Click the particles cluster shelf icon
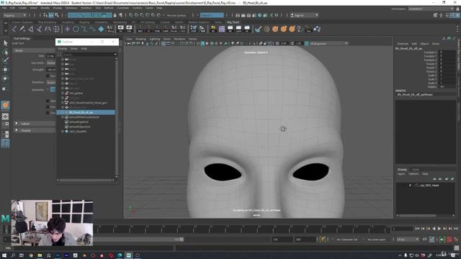461x259 pixels. coord(317,29)
